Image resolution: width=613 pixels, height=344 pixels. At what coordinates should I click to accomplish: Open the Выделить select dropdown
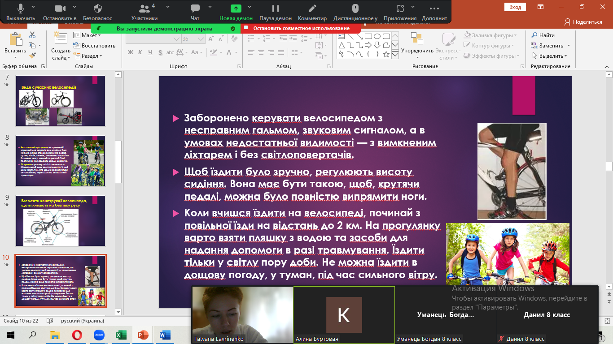click(550, 56)
